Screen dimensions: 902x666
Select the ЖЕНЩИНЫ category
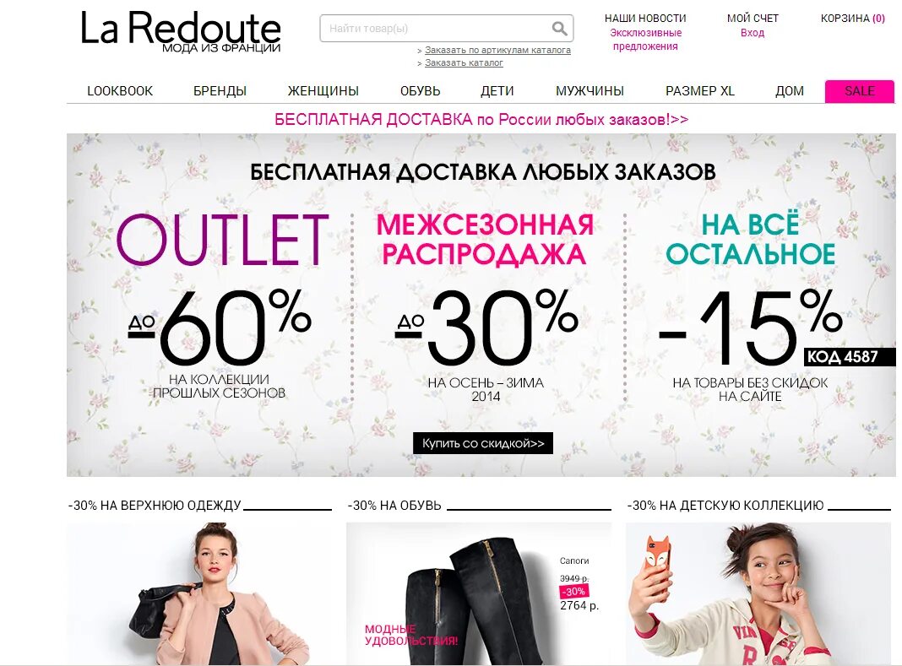(x=323, y=91)
